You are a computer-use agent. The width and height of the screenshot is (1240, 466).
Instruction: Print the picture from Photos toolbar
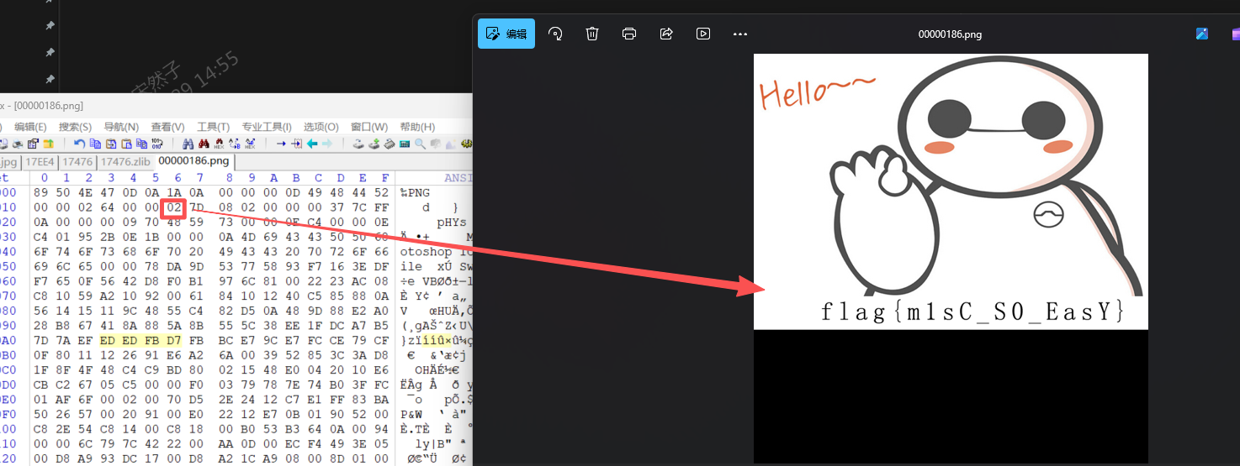629,34
